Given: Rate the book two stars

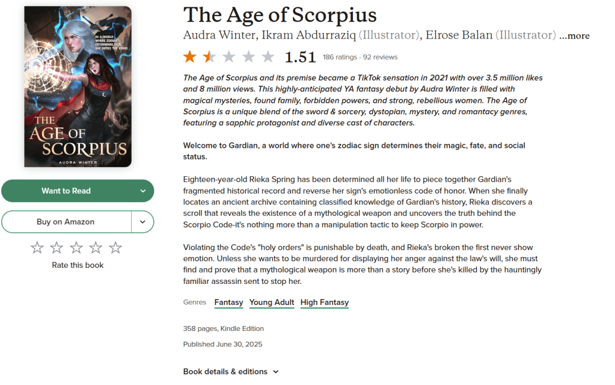Looking at the screenshot, I should 57,247.
